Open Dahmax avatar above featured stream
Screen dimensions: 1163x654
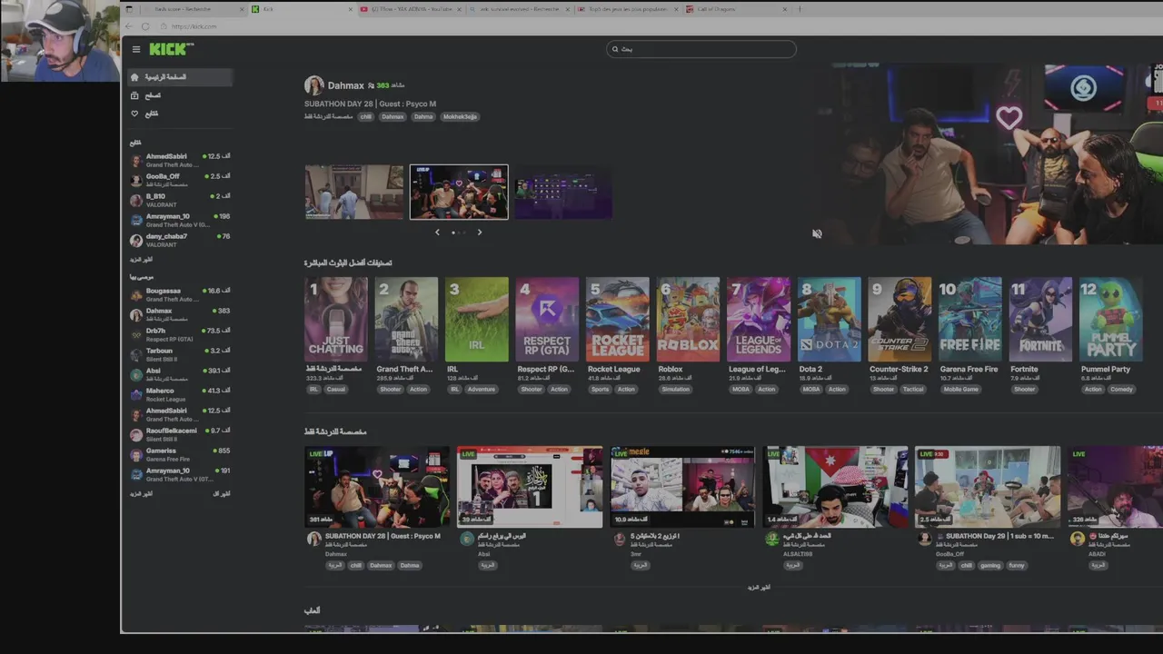(314, 85)
